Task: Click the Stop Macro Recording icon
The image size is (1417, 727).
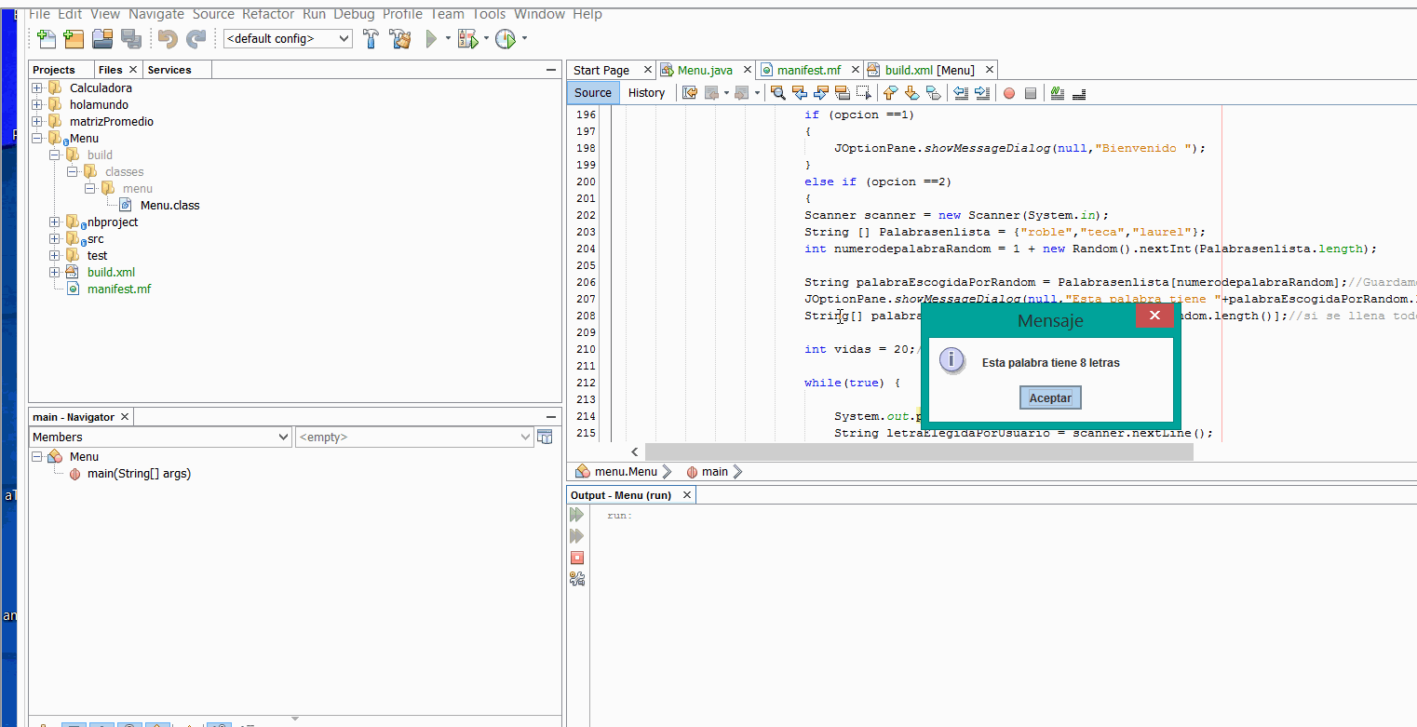Action: coord(1031,93)
